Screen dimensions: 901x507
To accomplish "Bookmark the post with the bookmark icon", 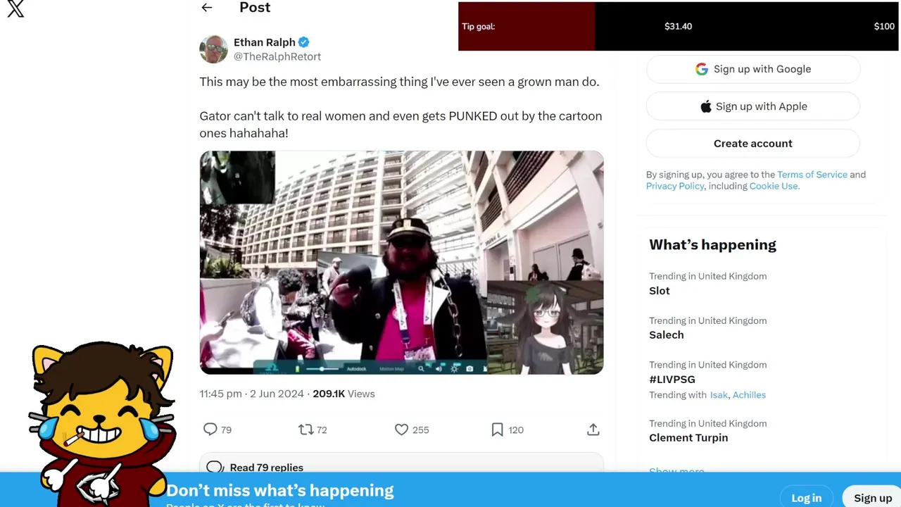I will coord(497,430).
